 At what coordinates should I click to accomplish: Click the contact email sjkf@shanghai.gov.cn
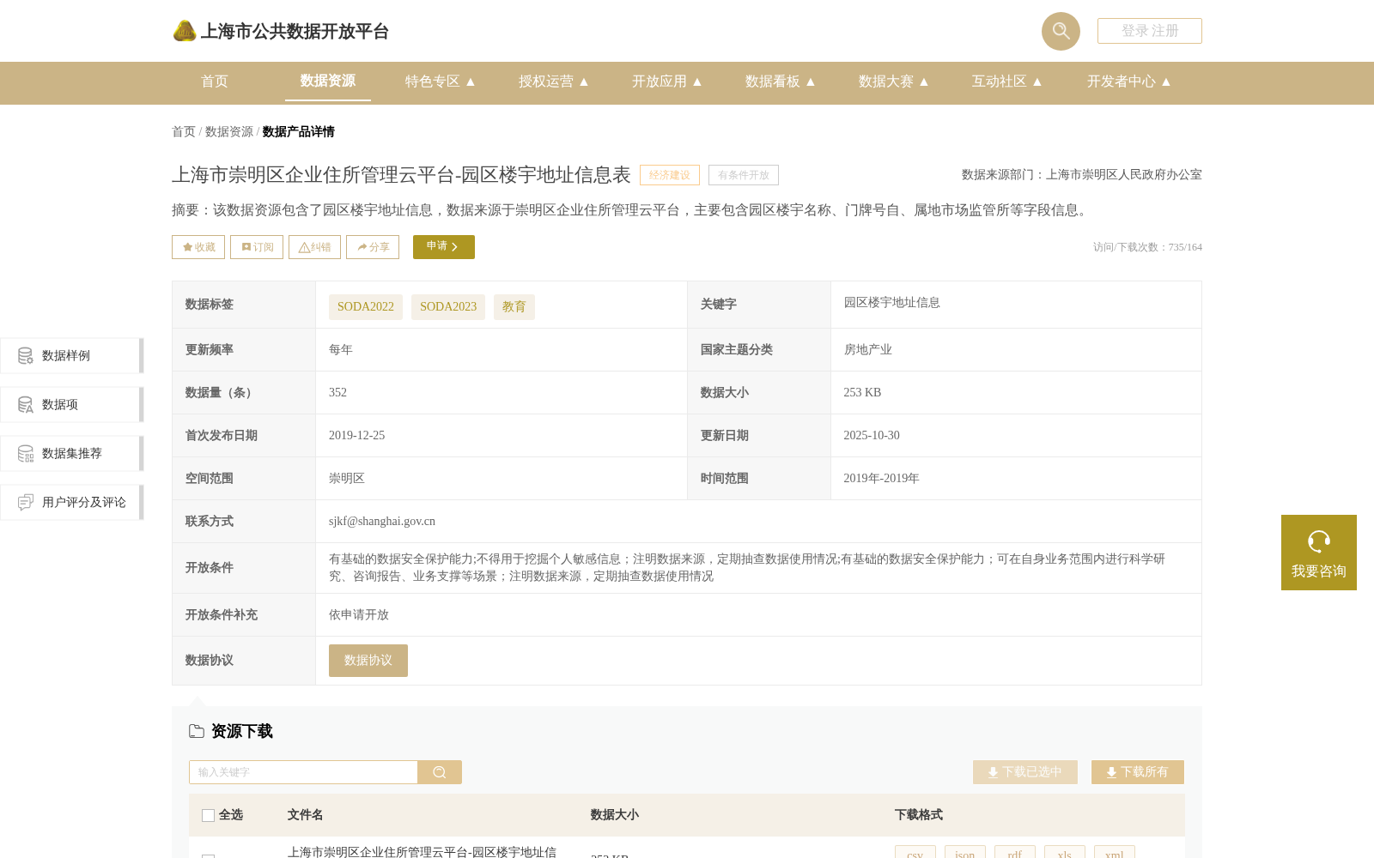(x=382, y=521)
